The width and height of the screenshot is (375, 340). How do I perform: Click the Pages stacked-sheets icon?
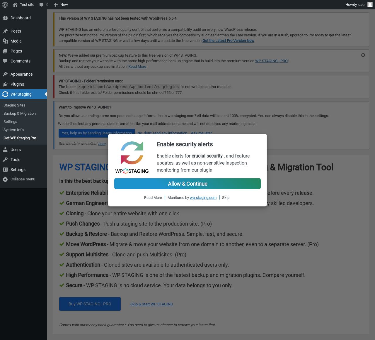click(5, 51)
